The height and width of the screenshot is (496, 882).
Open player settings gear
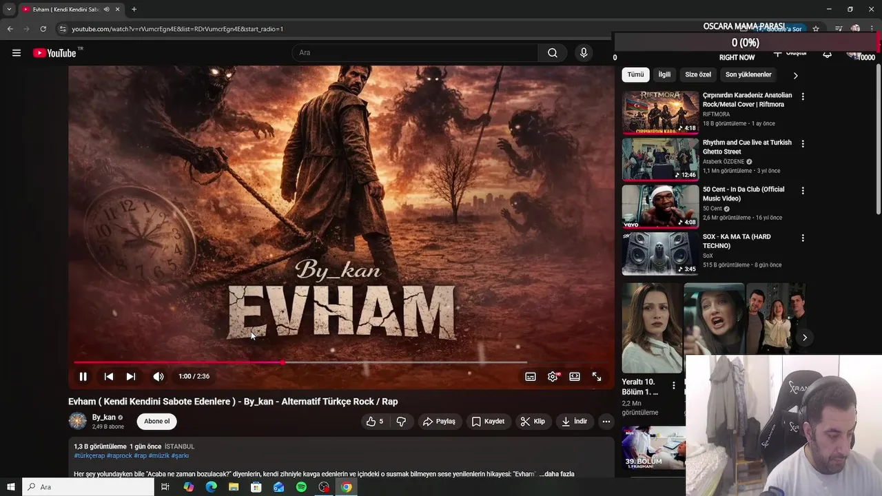tap(553, 377)
